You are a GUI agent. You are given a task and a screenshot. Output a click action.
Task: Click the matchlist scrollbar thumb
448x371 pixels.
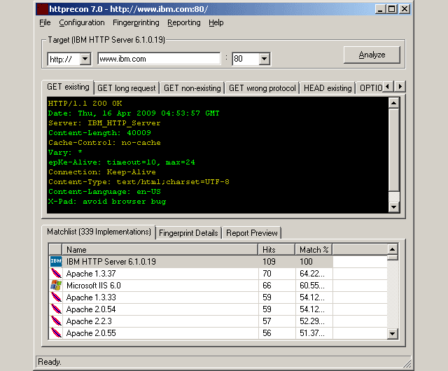click(393, 258)
